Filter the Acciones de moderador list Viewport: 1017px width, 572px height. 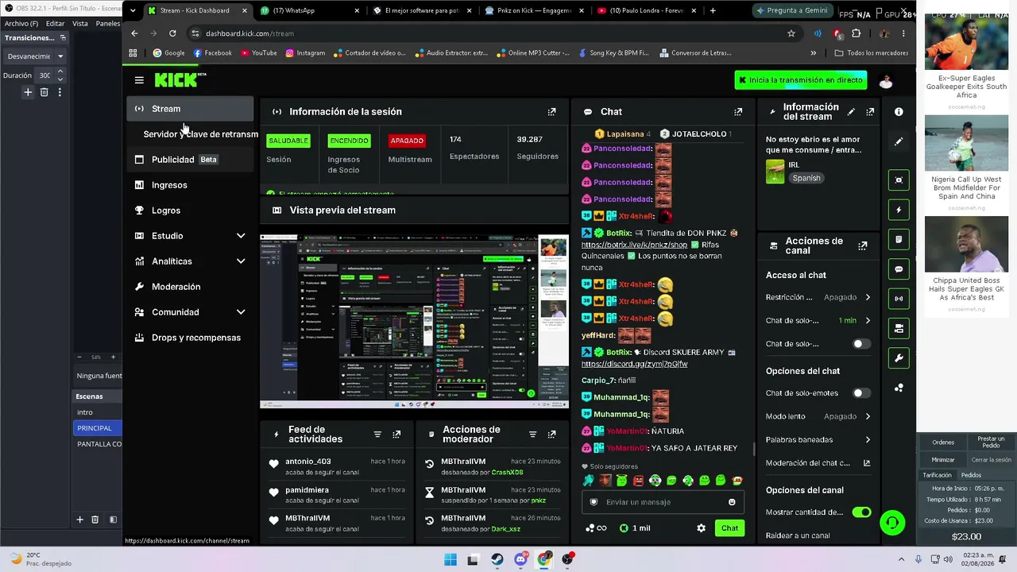[x=533, y=435]
